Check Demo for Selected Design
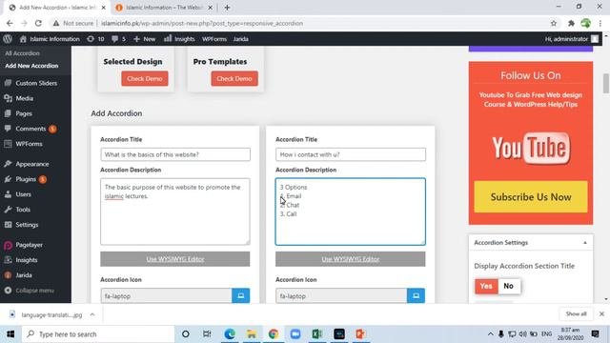 145,78
